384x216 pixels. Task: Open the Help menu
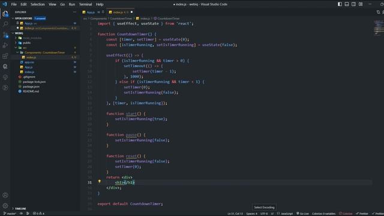[x=100, y=4]
